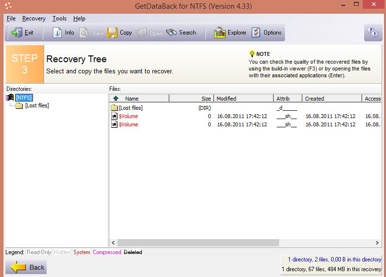Open the File menu
Image resolution: width=386 pixels, height=277 pixels.
click(11, 18)
